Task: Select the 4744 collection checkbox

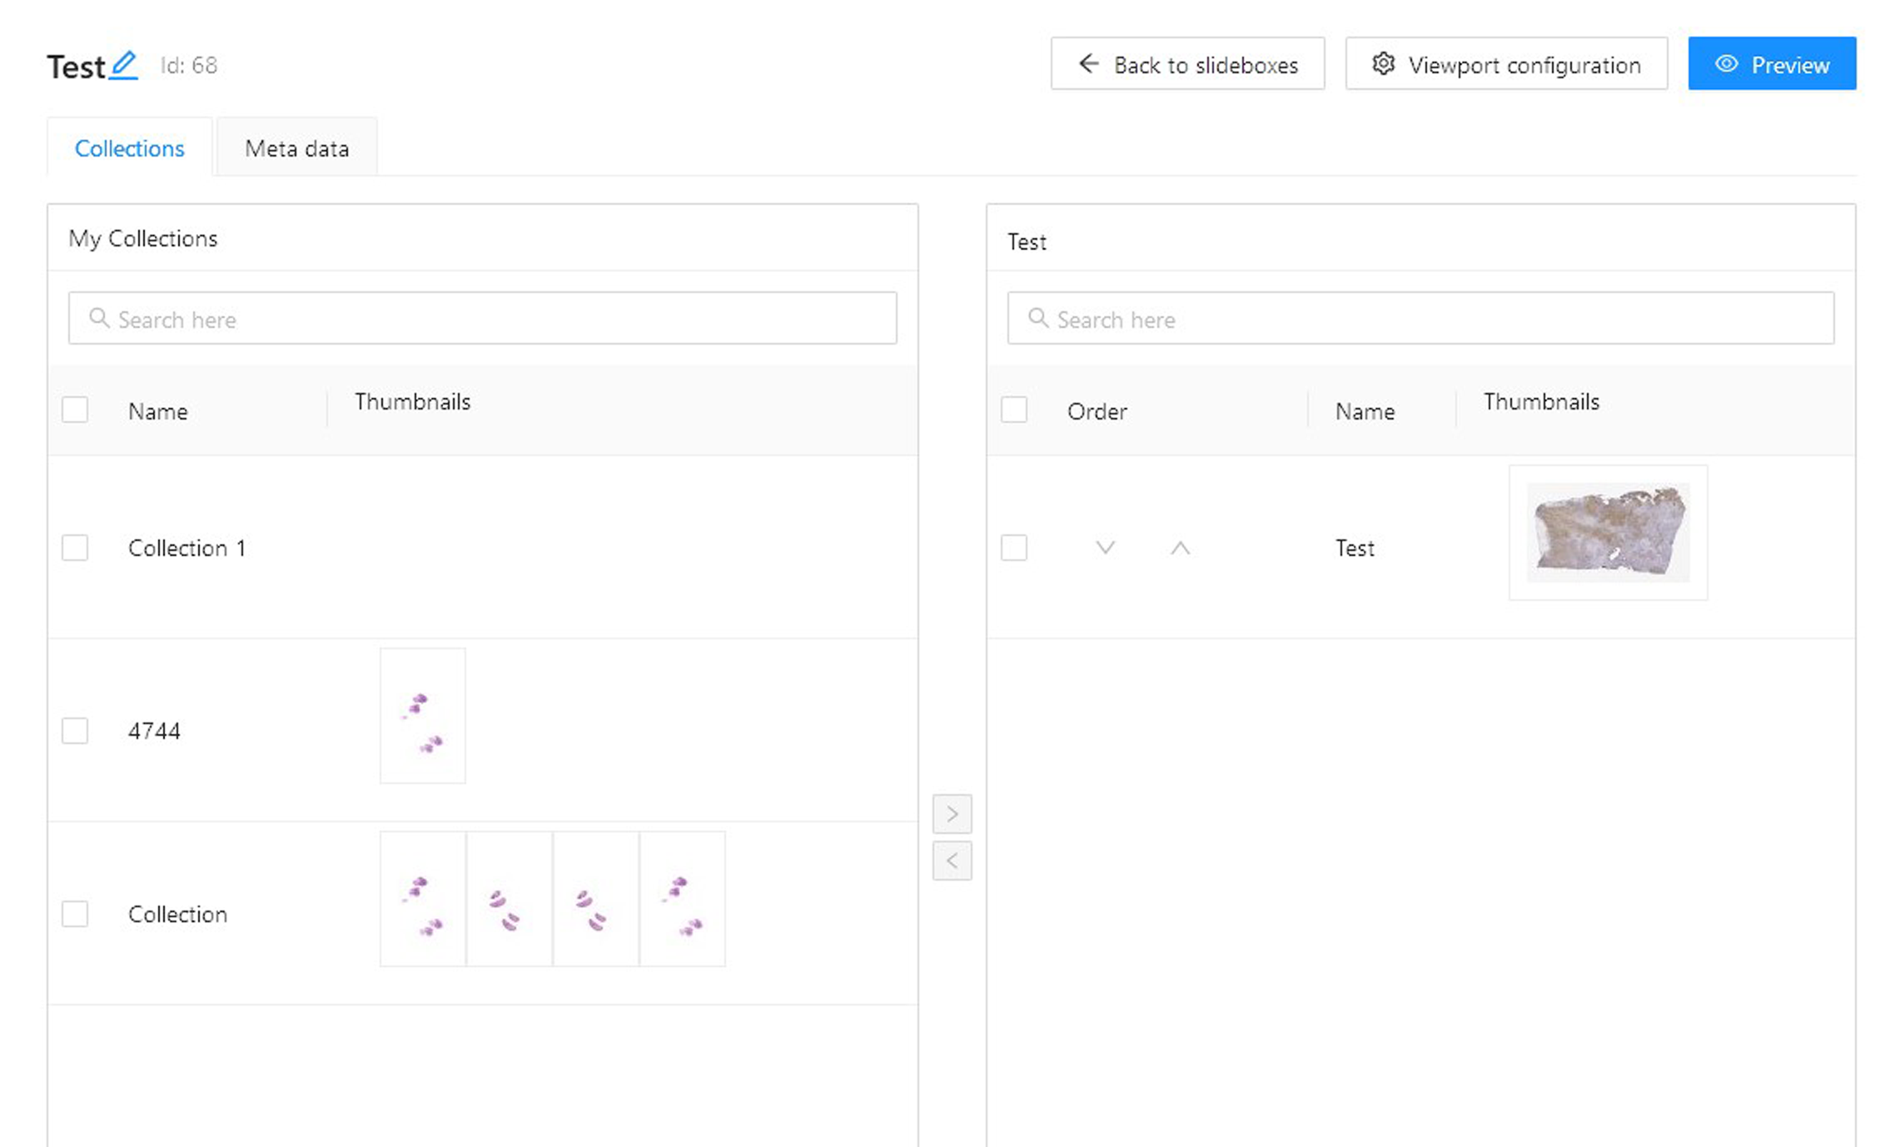Action: point(75,731)
